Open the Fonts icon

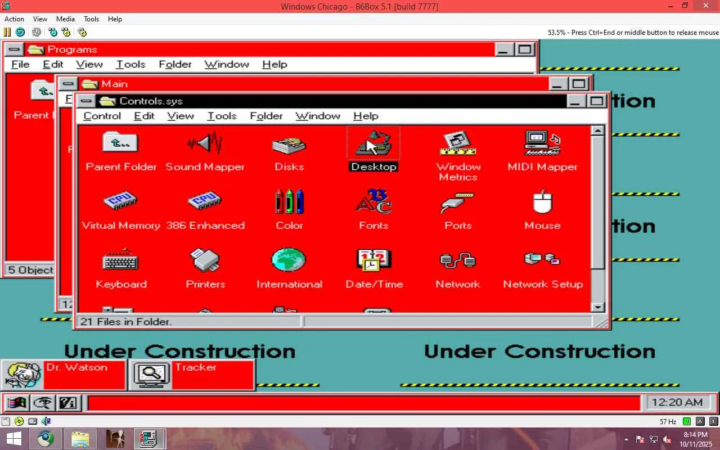pyautogui.click(x=373, y=201)
